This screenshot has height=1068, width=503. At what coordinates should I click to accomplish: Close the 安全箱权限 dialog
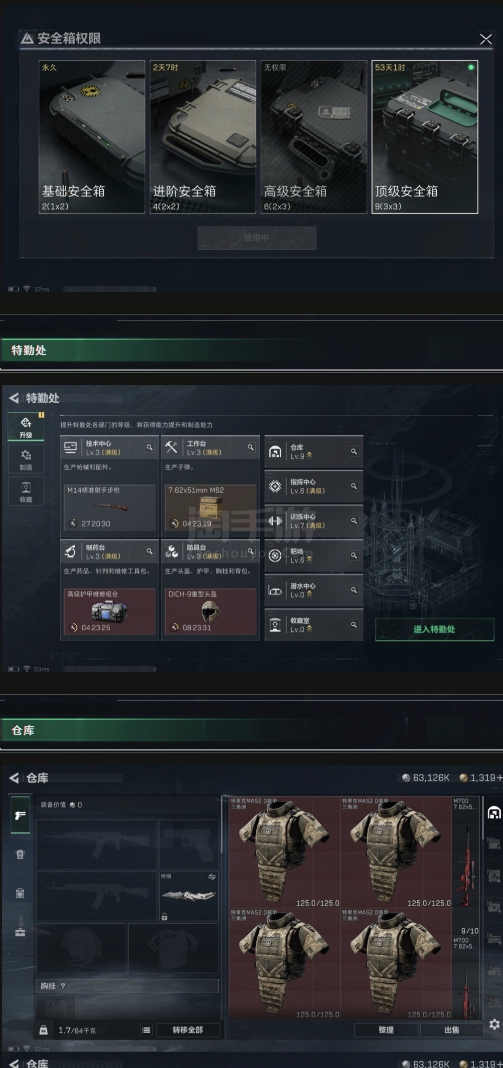[x=486, y=39]
